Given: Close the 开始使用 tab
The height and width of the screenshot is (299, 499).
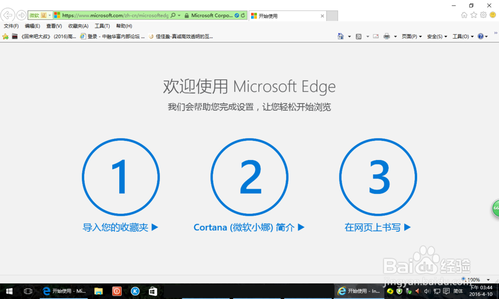Looking at the screenshot, I should click(x=322, y=16).
